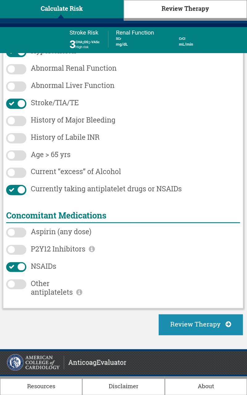Turn off antiplatelet drugs or NSAIDs toggle
Screen dimensions: 247x395
click(x=16, y=190)
